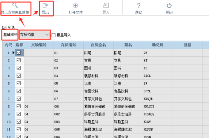Uncheck the selection box for 铅笔 row

coord(18,53)
